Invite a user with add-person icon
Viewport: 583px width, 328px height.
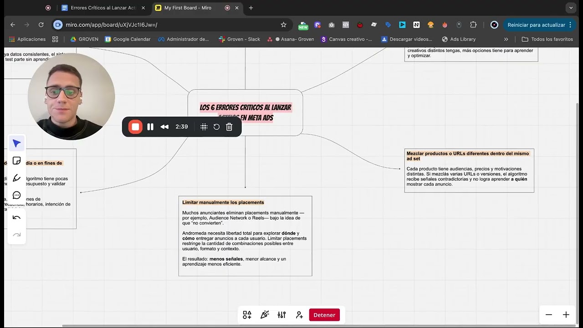pos(299,315)
